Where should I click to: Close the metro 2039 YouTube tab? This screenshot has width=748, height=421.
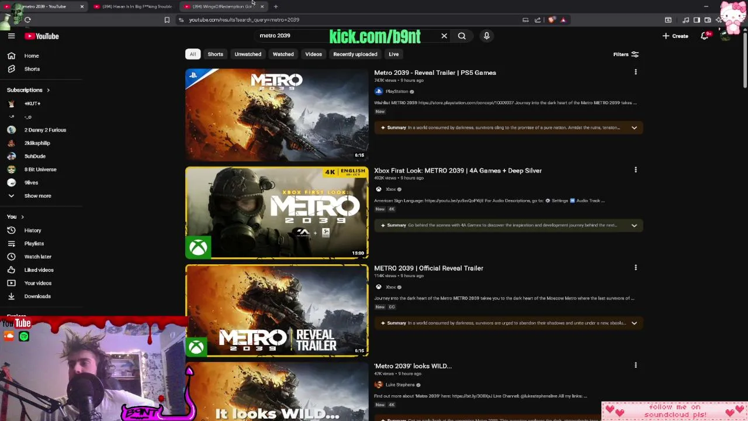[x=82, y=6]
